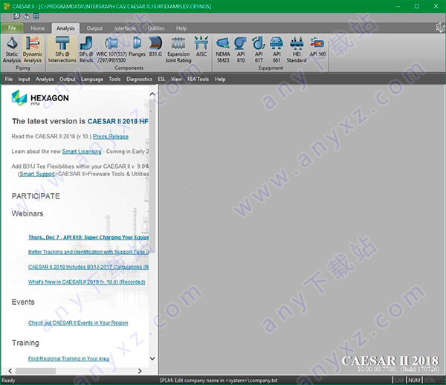
Task: Open the Interfaces ribbon tab
Action: [125, 28]
